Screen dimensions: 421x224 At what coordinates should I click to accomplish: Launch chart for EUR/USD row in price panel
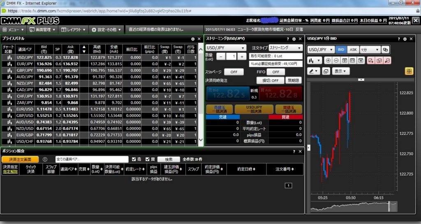[9, 109]
